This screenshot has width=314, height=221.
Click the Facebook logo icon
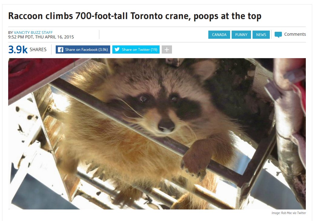point(61,50)
